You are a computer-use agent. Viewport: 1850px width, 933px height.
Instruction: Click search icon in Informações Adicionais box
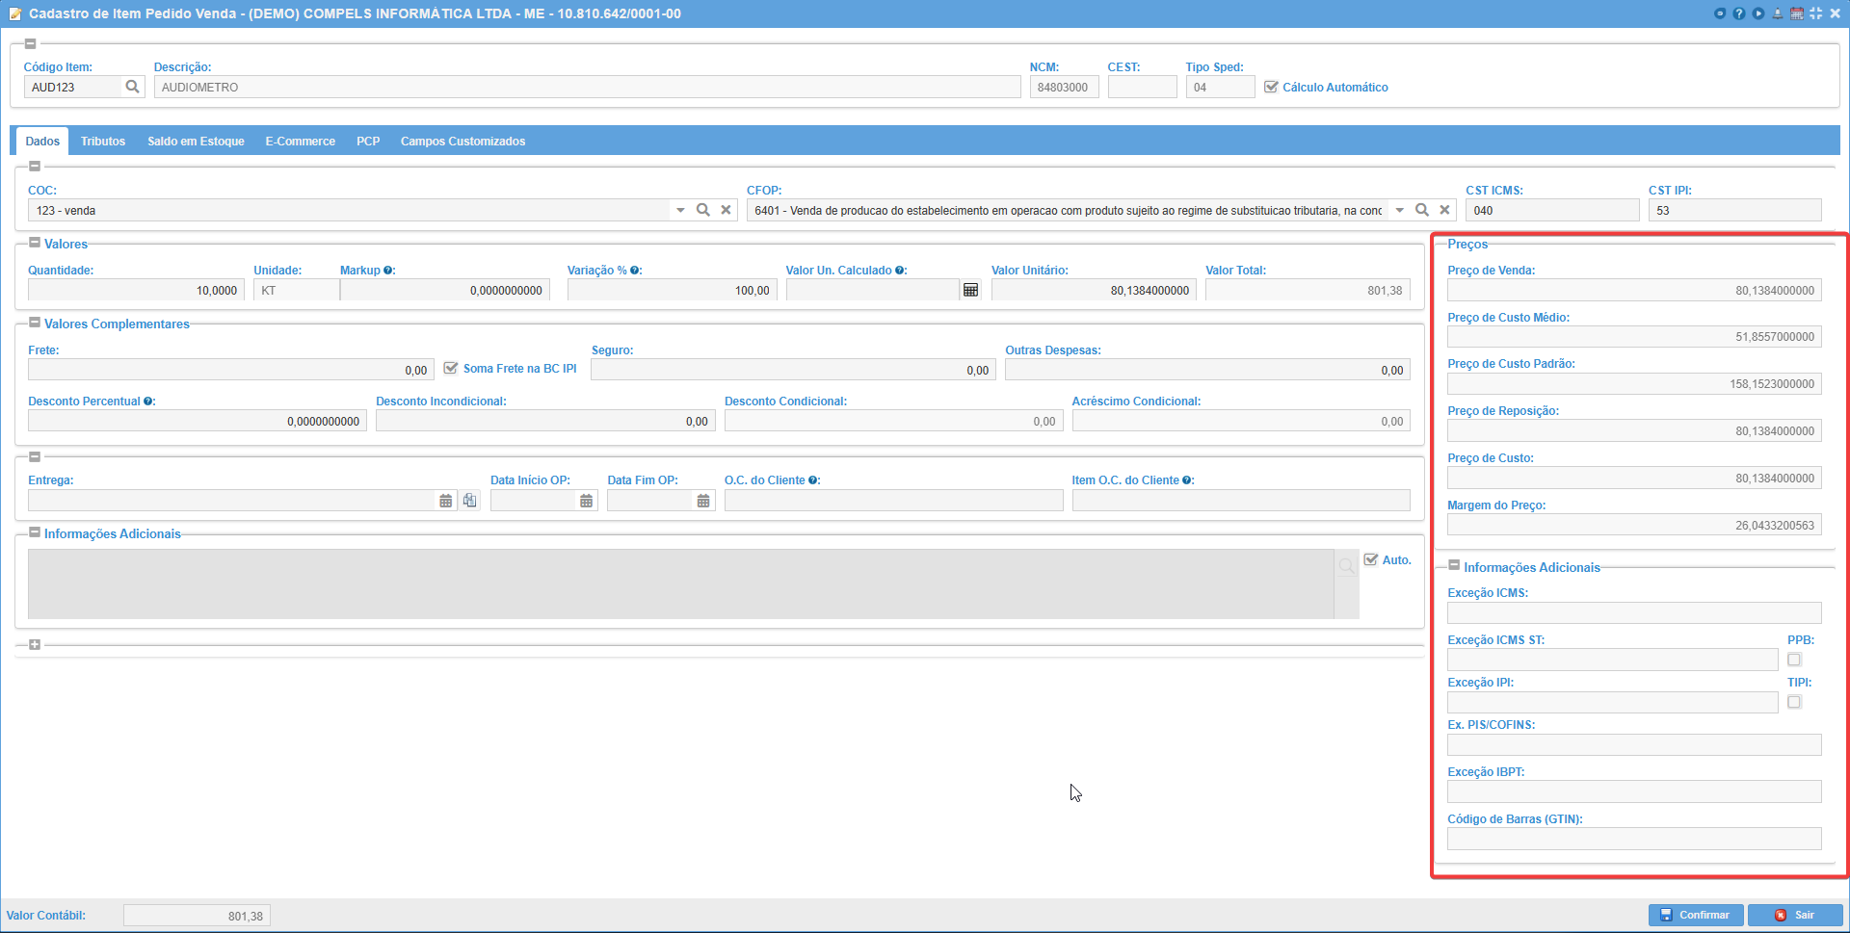coord(1346,566)
